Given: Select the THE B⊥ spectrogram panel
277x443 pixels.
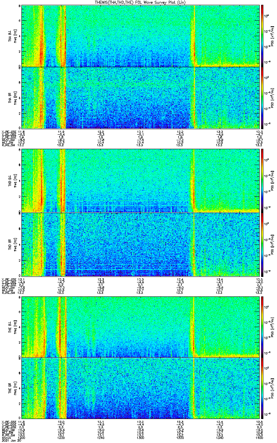Looking at the screenshot, I should coord(140,327).
